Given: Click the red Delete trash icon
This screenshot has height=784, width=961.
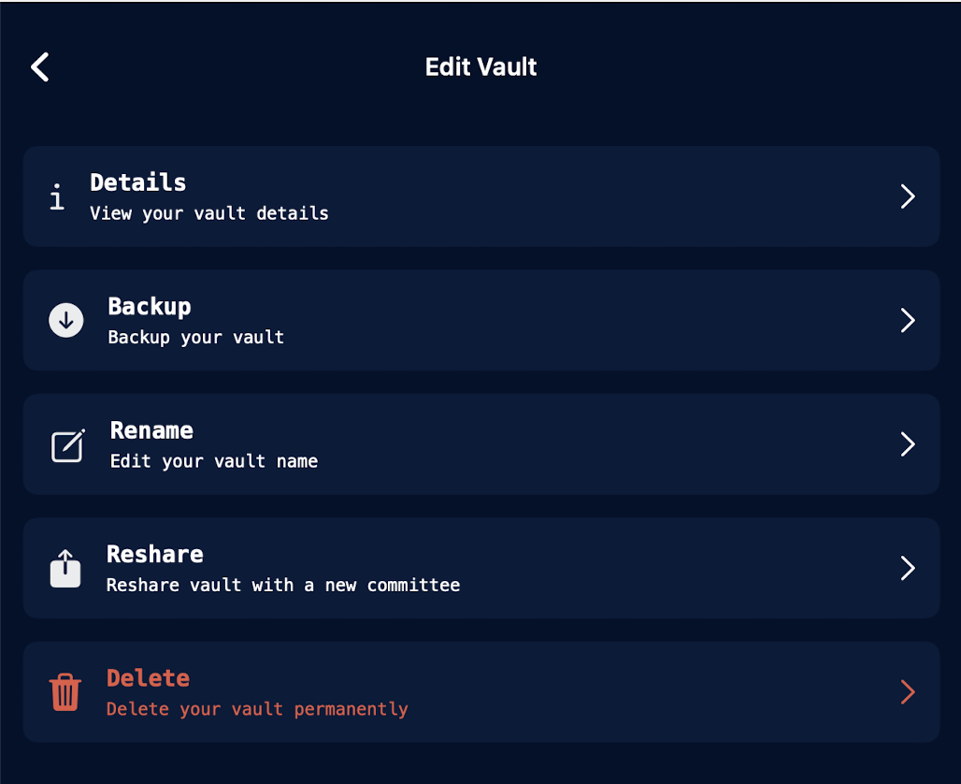Looking at the screenshot, I should (x=65, y=692).
